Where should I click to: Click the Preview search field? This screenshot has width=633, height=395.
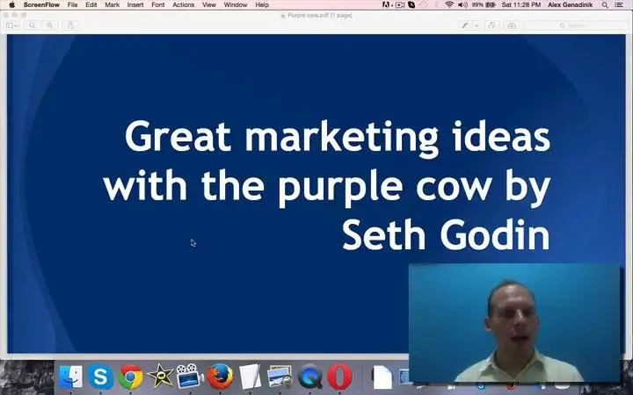point(577,25)
